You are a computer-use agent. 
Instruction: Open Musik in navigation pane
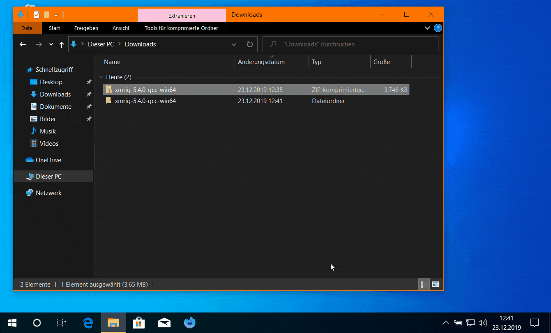point(48,131)
